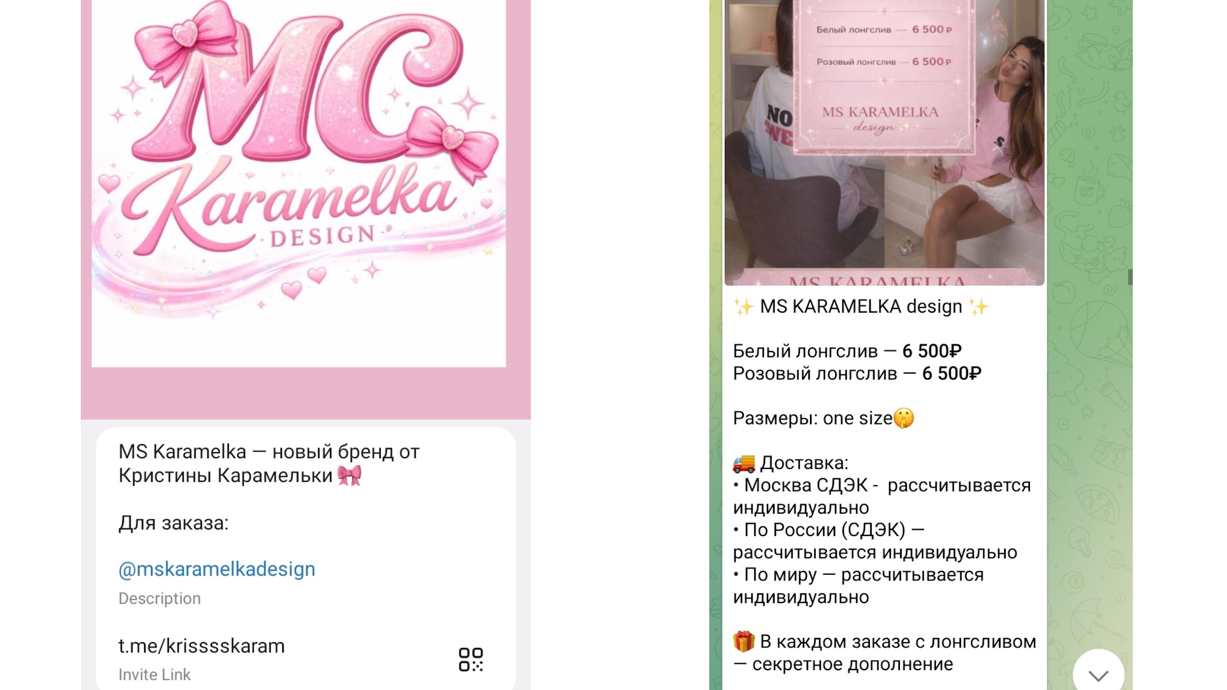1227x690 pixels.
Task: Open the pink longsleeve price photo
Action: tap(884, 143)
